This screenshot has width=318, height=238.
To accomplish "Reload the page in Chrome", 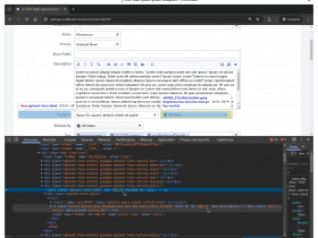I will (27, 19).
